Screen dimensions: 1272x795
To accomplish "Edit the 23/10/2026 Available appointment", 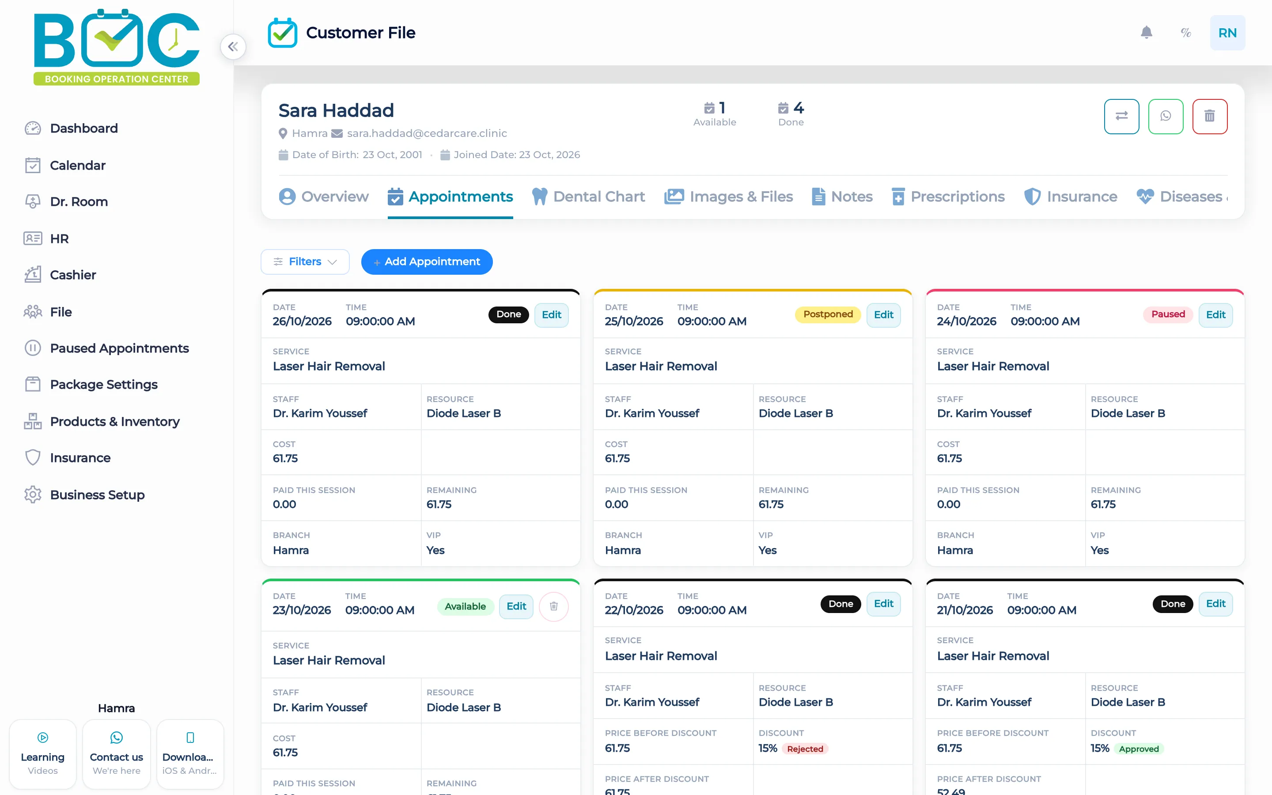I will (516, 606).
